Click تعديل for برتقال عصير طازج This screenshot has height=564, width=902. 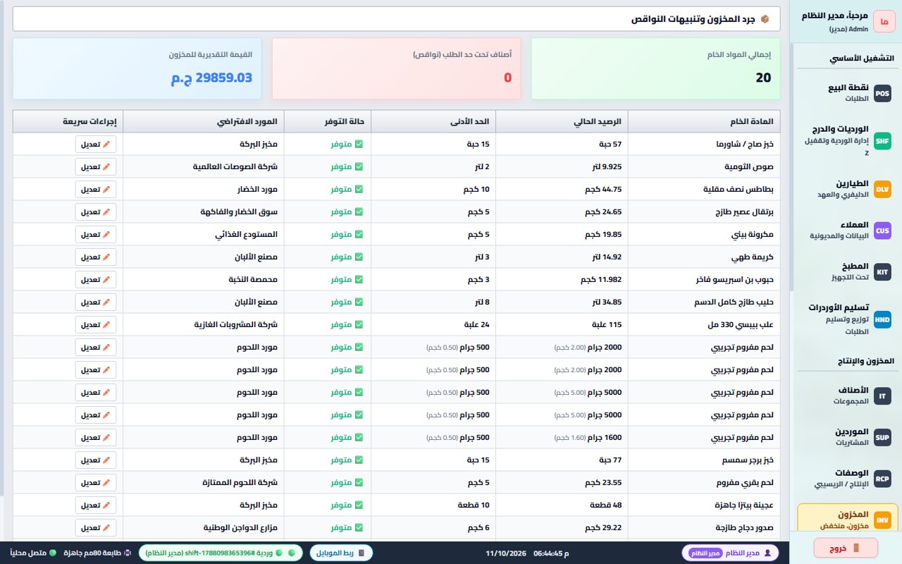pos(96,212)
